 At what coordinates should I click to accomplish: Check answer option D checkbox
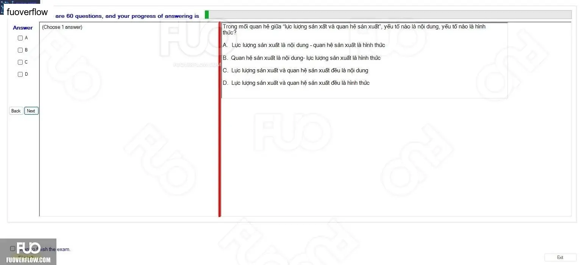pos(20,74)
